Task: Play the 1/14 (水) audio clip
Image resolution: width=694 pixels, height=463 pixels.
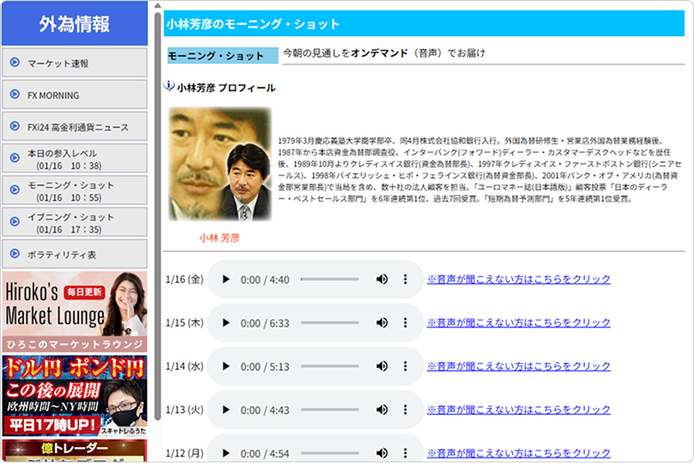Action: coord(225,366)
